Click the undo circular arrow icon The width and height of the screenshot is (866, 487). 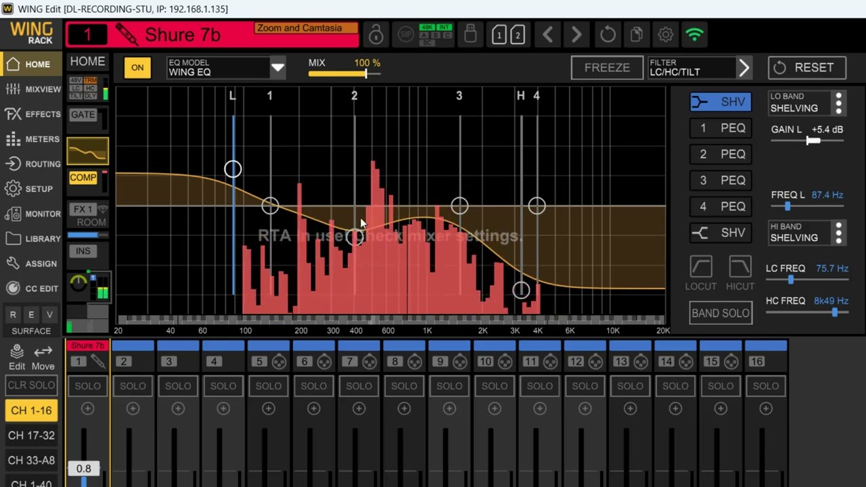click(x=608, y=34)
